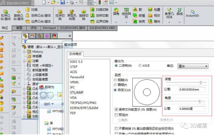The width and height of the screenshot is (214, 135).
Task: Switch to the Evaluate (评估) ribbon tab
Action: click(33, 28)
